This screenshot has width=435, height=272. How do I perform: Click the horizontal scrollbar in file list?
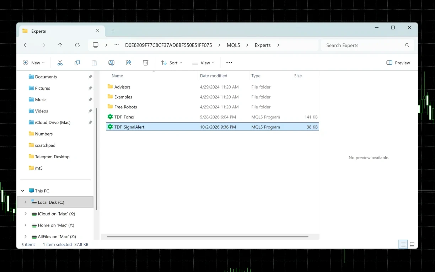[x=208, y=236]
